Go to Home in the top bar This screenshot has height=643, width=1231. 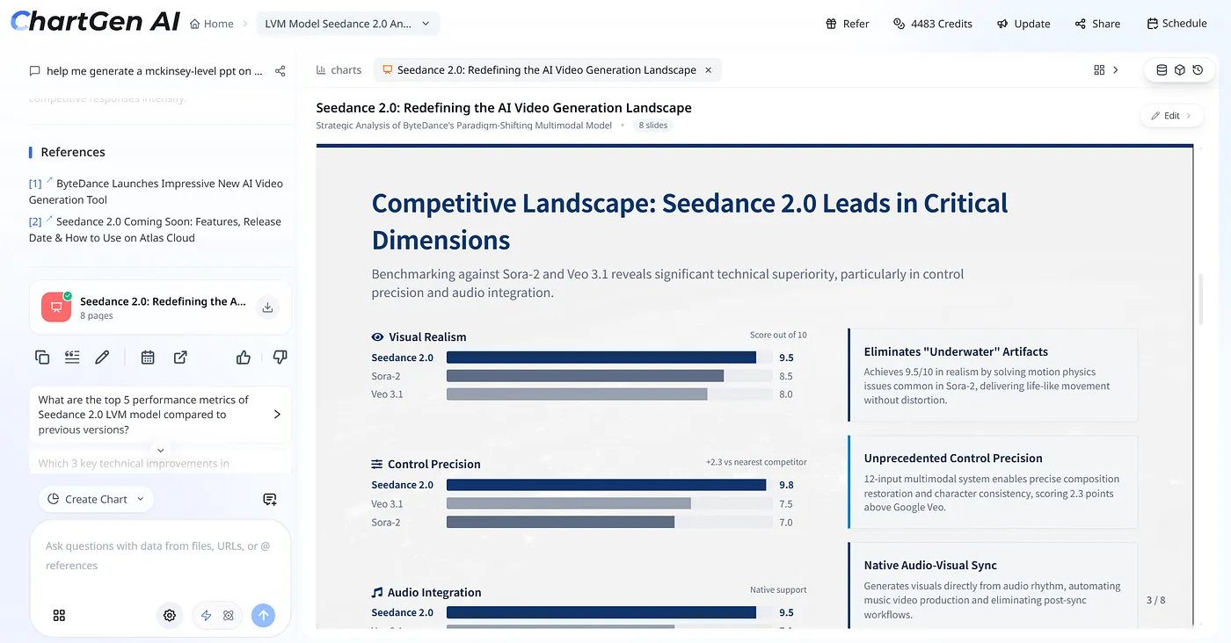coord(212,24)
